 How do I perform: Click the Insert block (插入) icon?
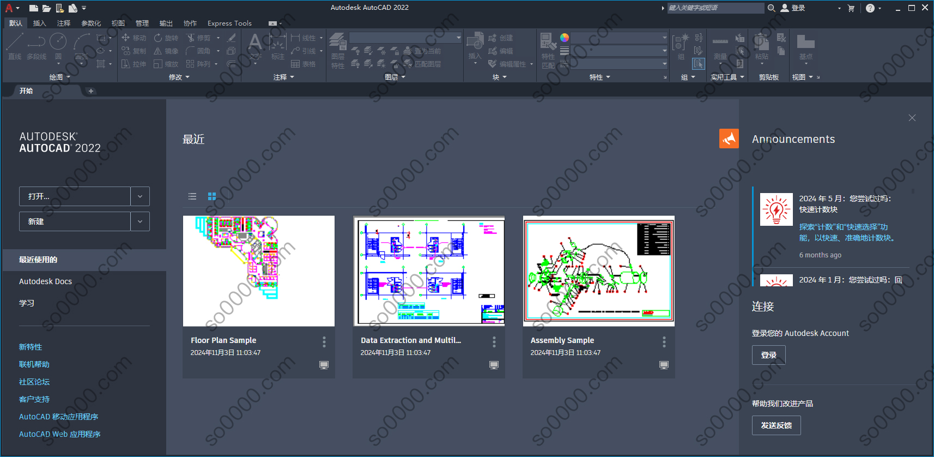coord(475,47)
